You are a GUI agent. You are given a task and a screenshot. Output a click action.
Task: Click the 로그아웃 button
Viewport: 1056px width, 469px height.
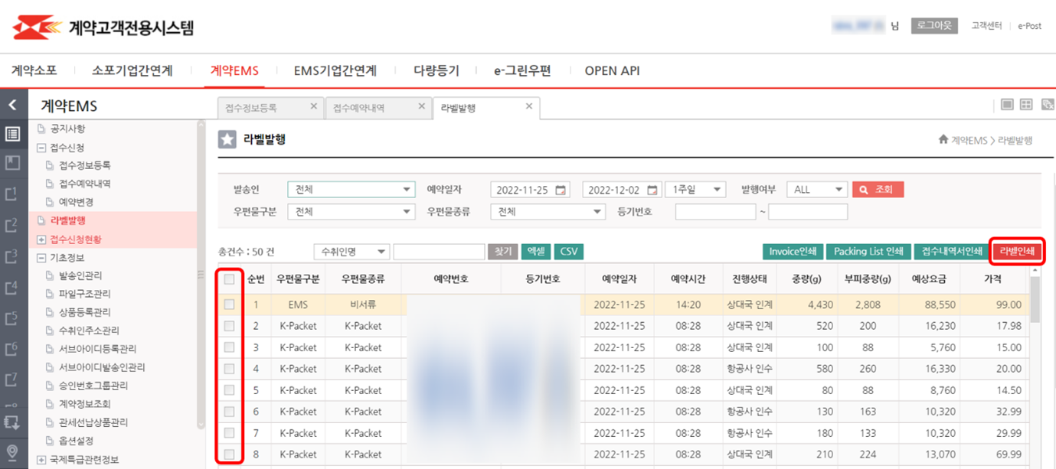point(935,25)
